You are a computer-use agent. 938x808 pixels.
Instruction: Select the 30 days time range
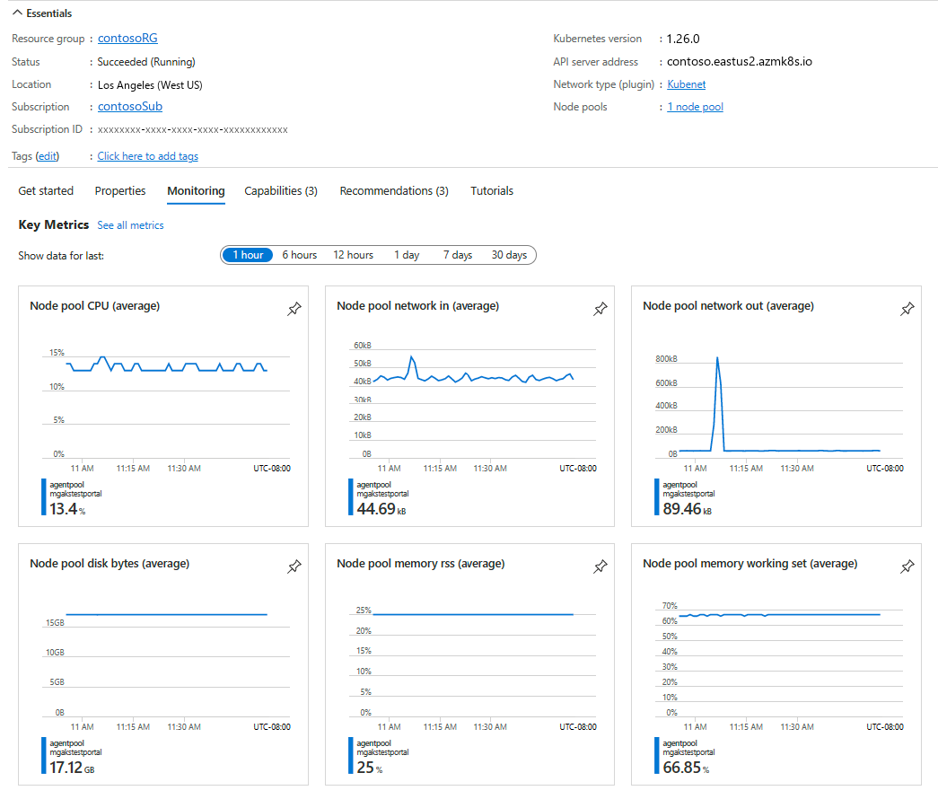click(508, 255)
